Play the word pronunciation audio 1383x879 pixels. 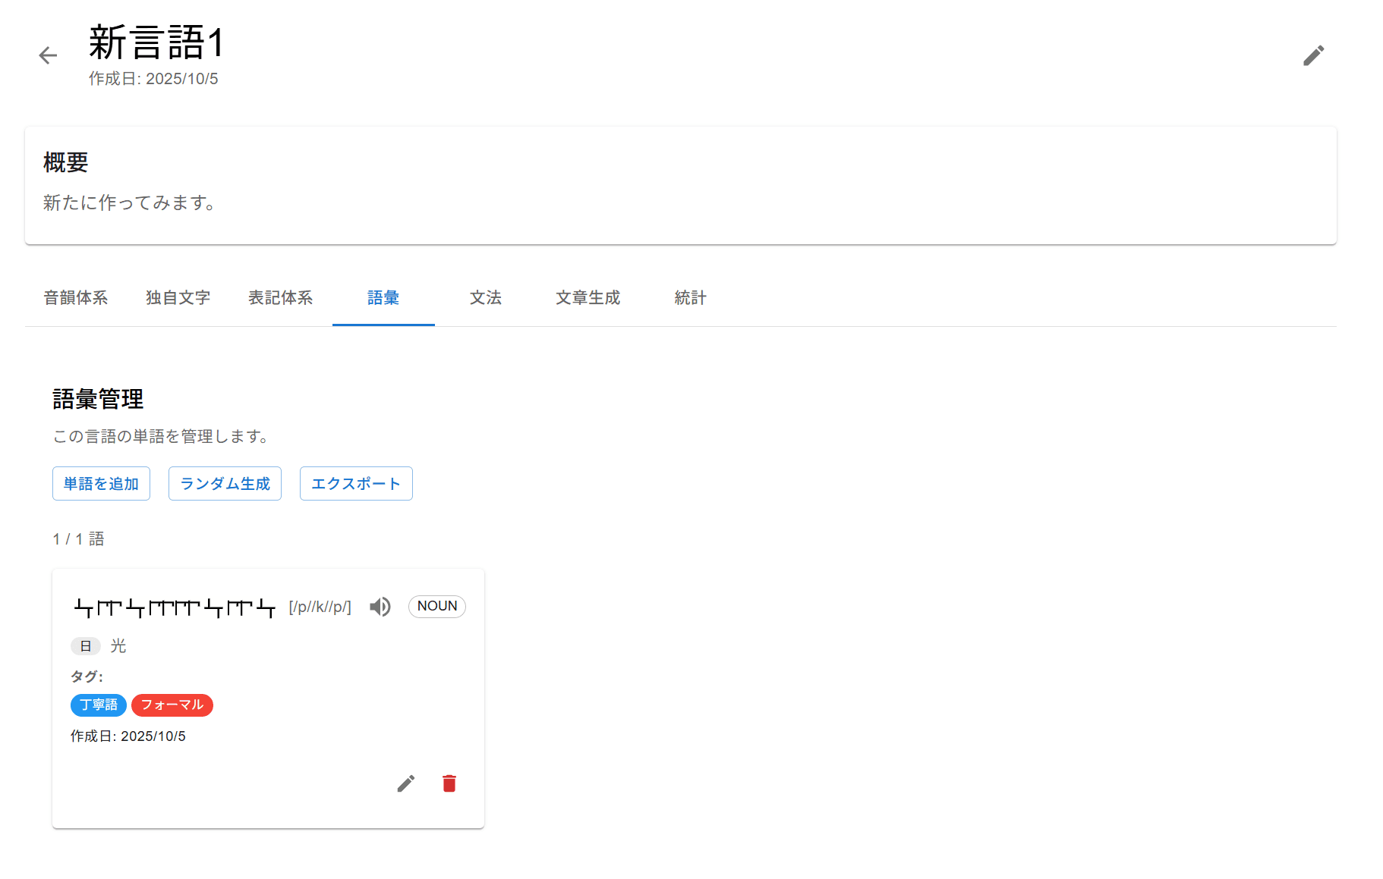click(x=380, y=607)
